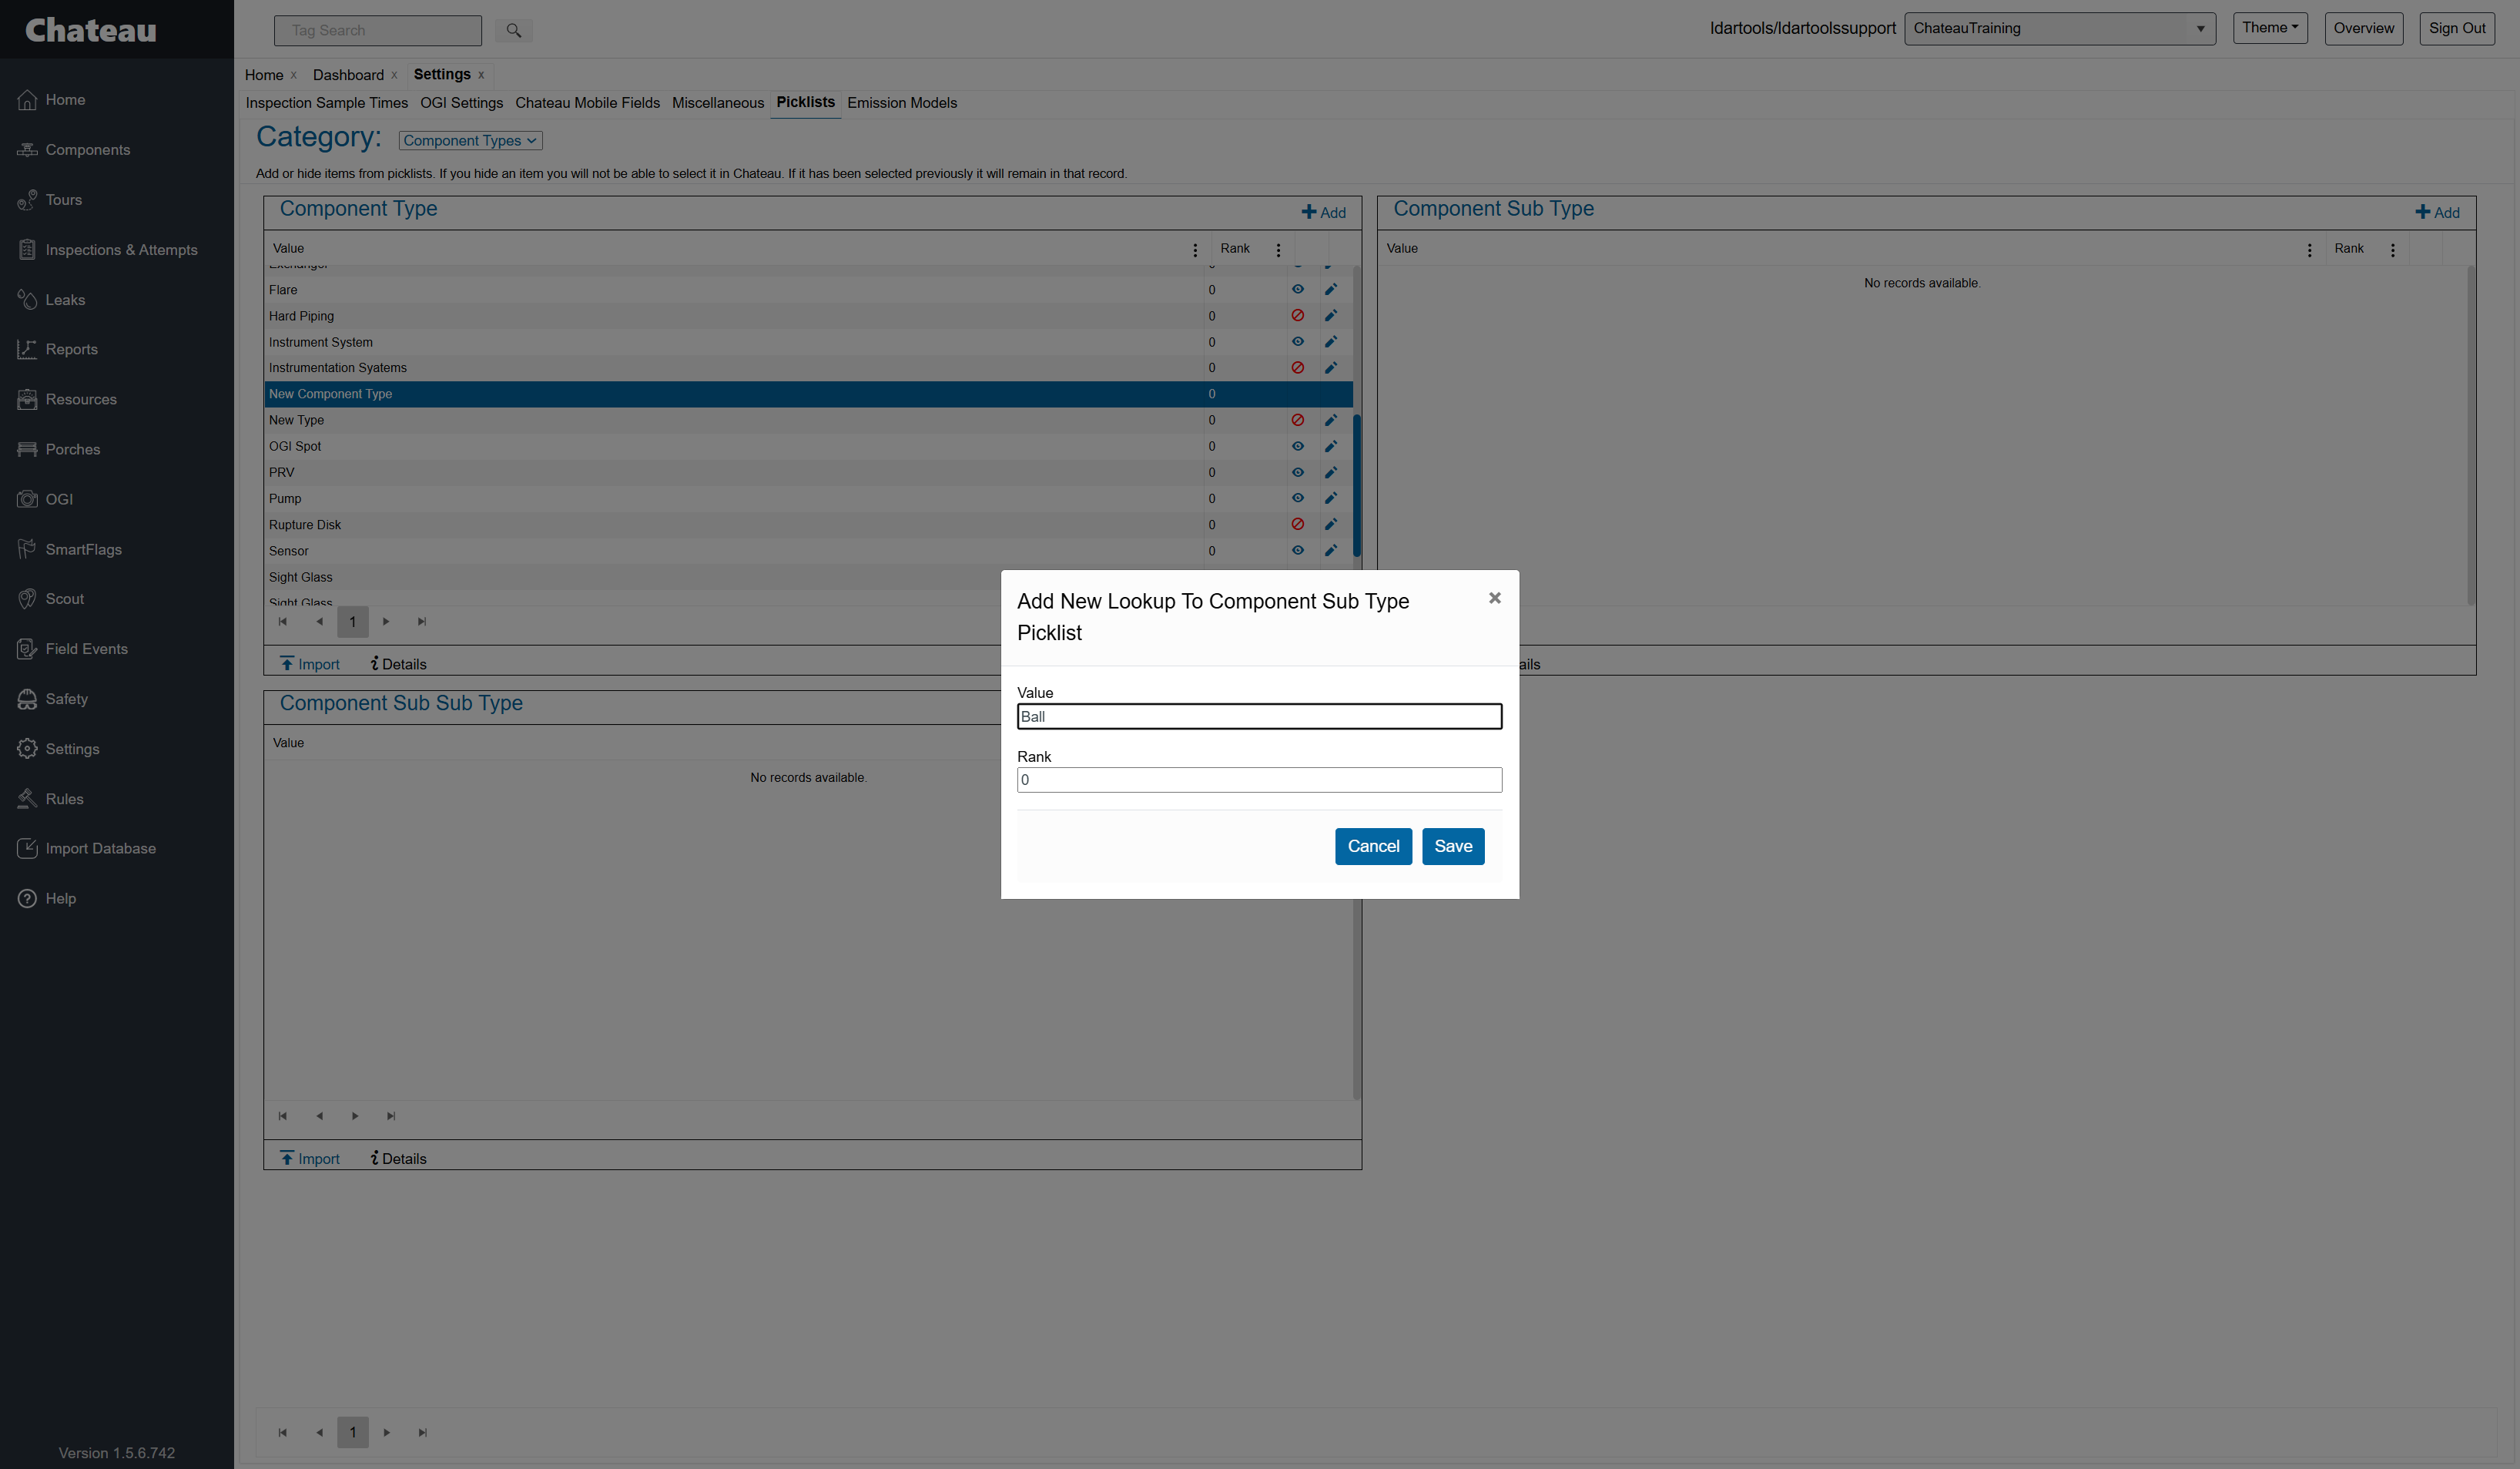Switch to the Emission Models tab
This screenshot has height=1469, width=2520.
click(902, 103)
